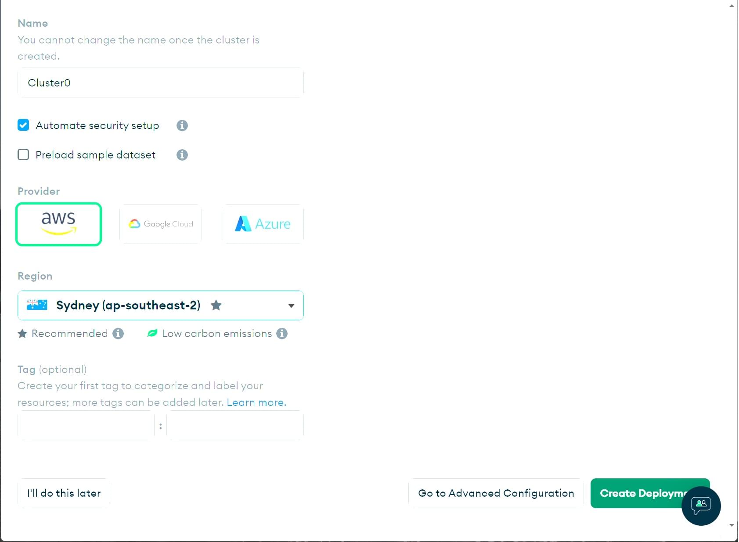Click the Cluster0 name input field
This screenshot has height=542, width=739.
[x=160, y=83]
